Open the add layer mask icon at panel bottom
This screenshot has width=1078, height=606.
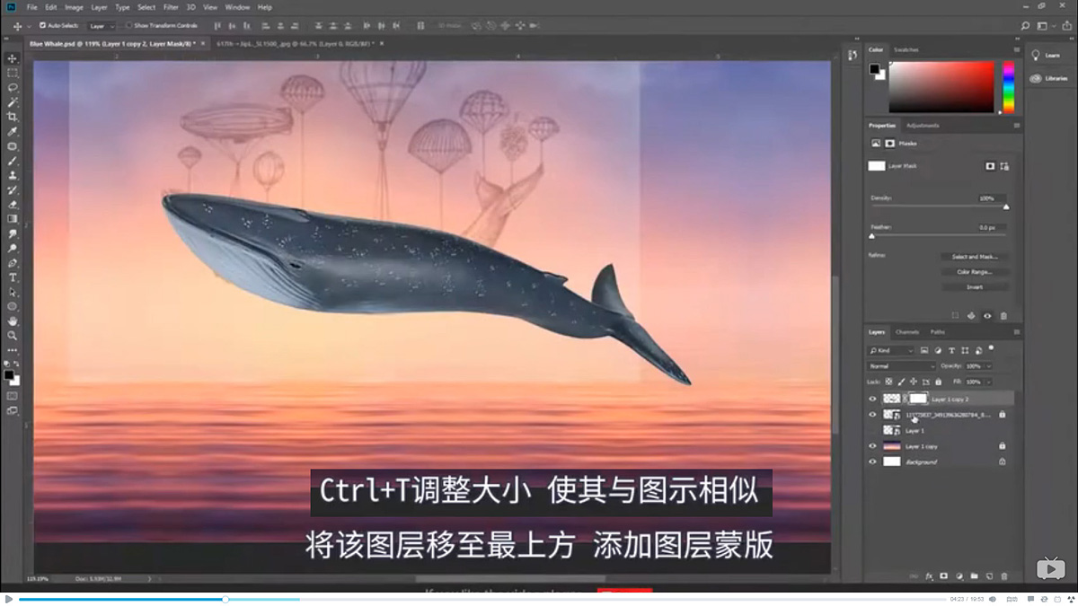pos(944,575)
